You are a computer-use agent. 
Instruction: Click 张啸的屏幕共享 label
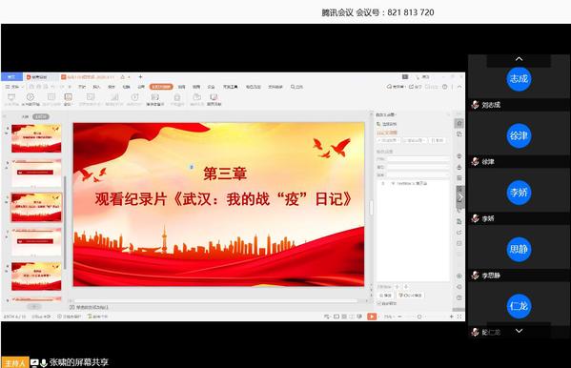pyautogui.click(x=79, y=362)
